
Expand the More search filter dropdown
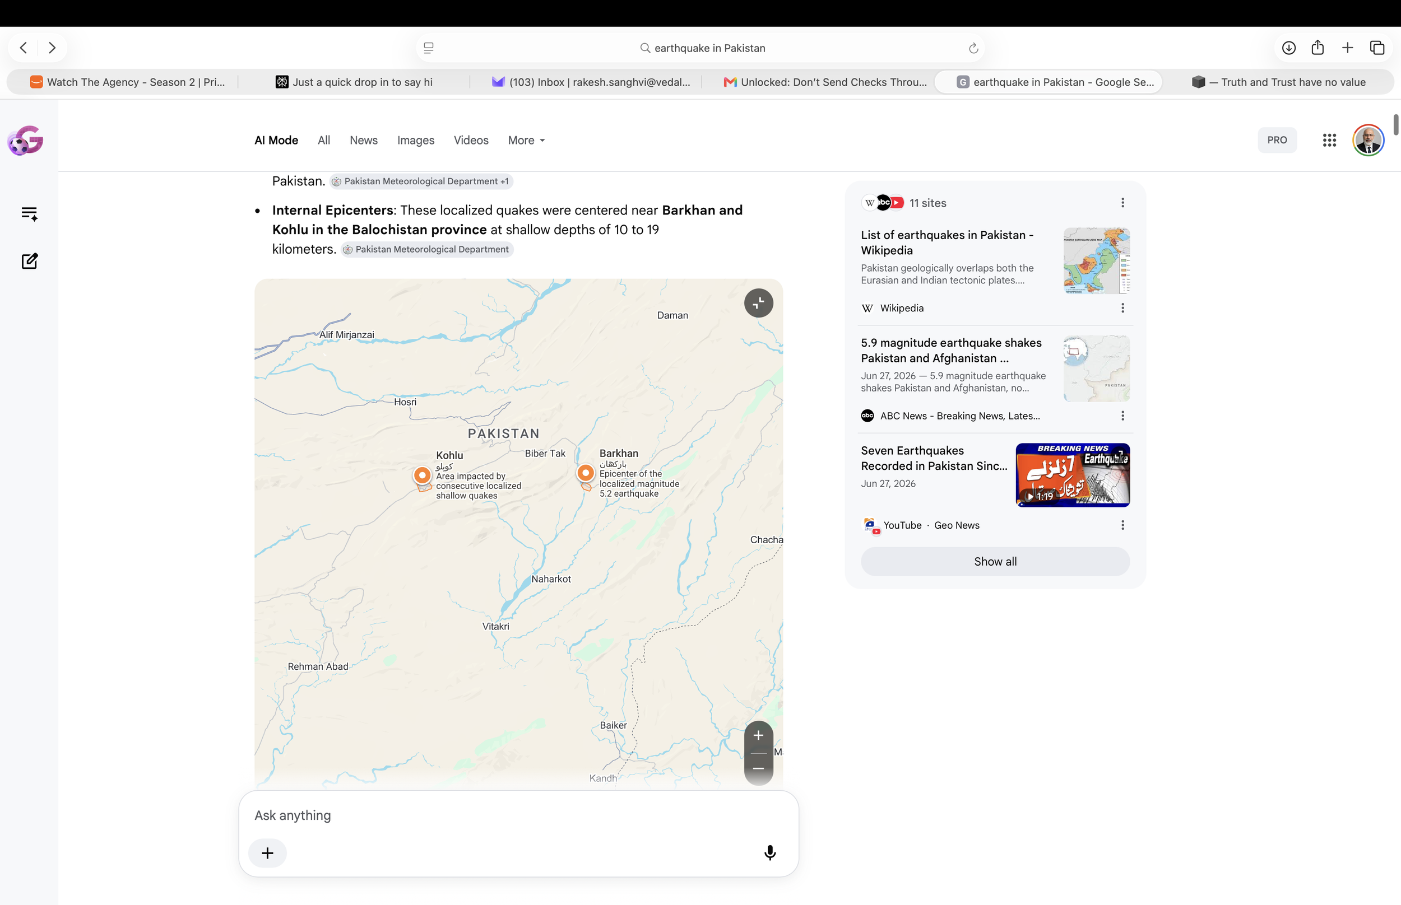tap(527, 141)
